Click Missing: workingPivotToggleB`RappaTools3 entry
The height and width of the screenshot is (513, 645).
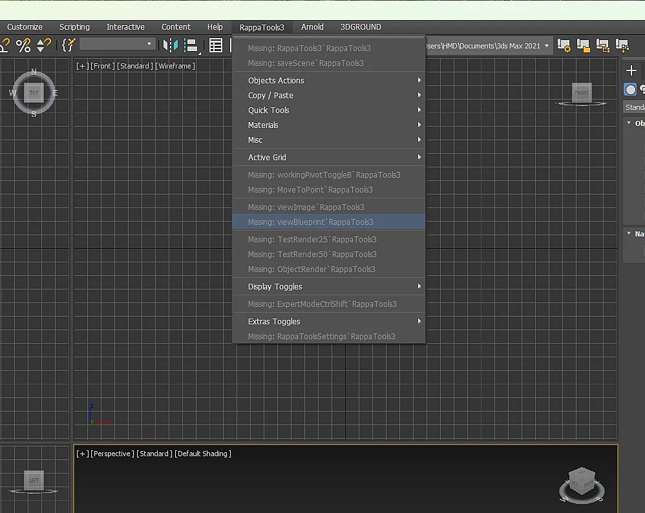pyautogui.click(x=329, y=174)
